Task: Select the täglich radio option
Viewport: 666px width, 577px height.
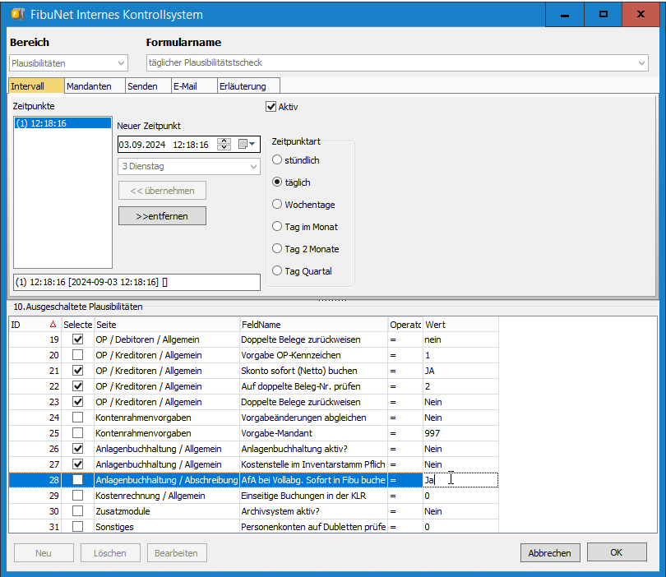Action: click(277, 182)
